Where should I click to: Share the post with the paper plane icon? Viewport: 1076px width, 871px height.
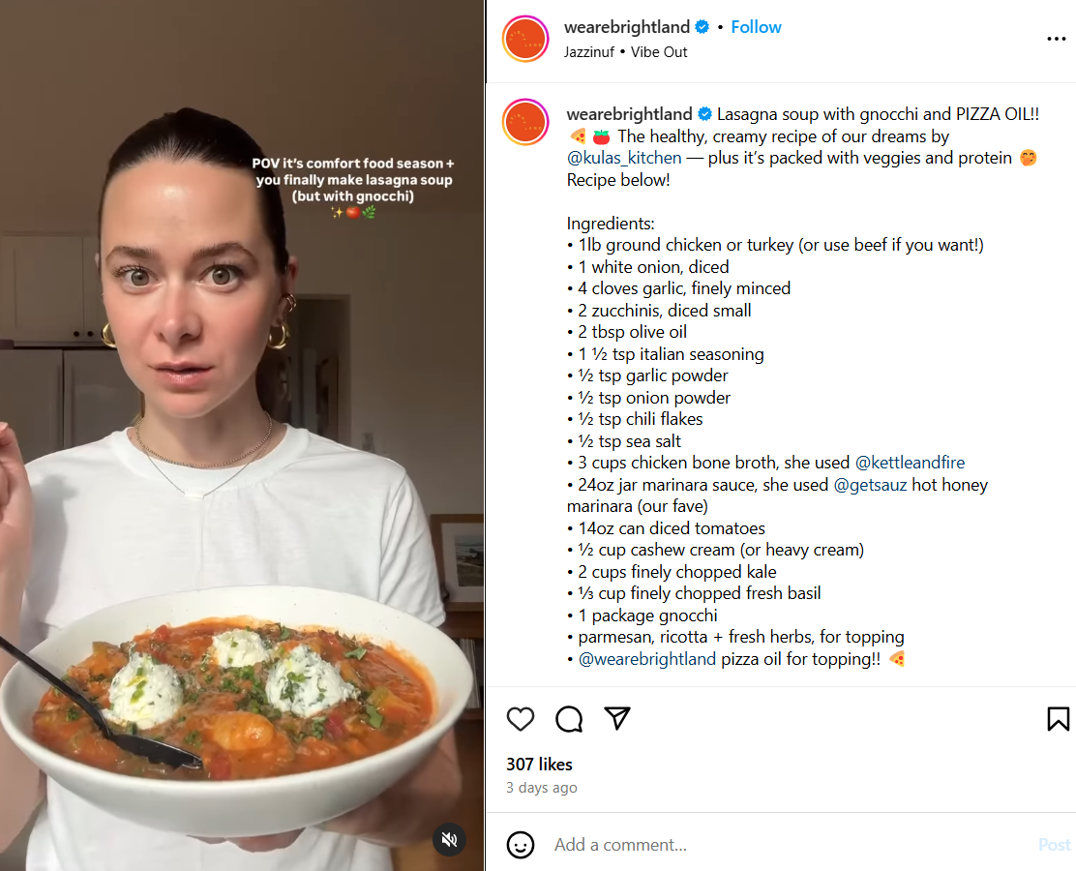617,718
